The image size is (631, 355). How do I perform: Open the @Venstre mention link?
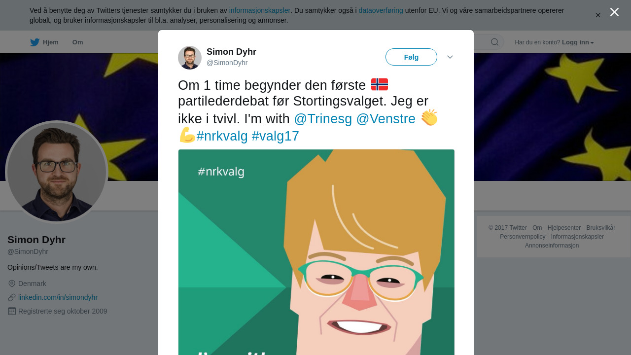[x=386, y=119]
